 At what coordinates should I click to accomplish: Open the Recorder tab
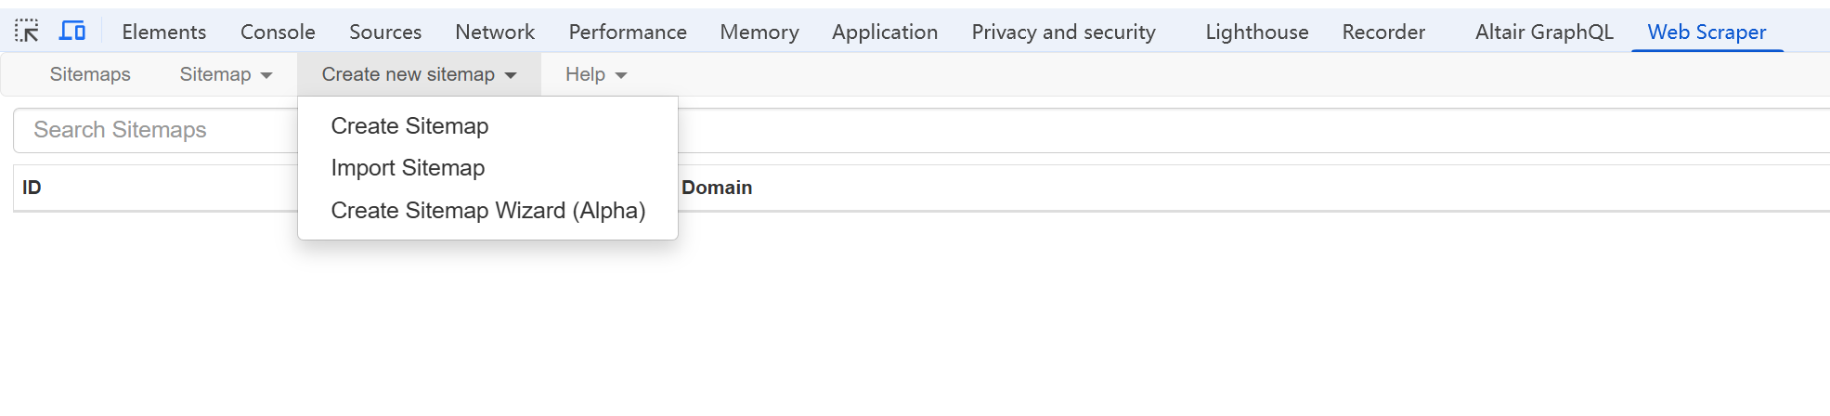(1383, 32)
